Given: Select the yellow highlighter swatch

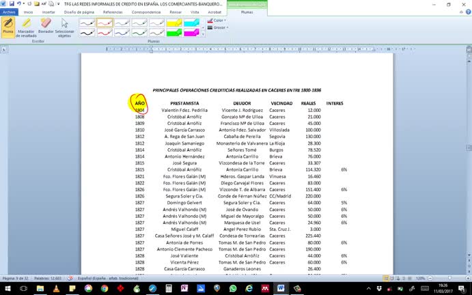Looking at the screenshot, I should 174,23.
